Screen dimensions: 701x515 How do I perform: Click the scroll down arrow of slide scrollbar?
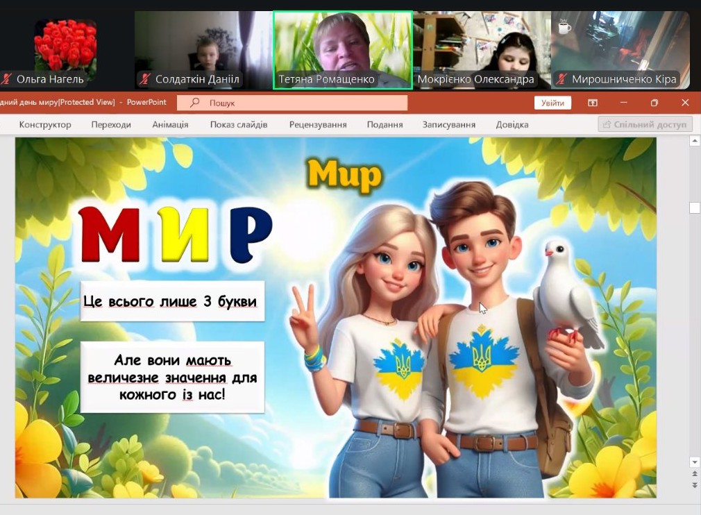point(695,462)
